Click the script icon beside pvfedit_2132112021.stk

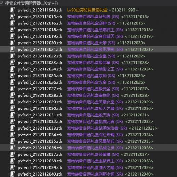(x=12, y=50)
